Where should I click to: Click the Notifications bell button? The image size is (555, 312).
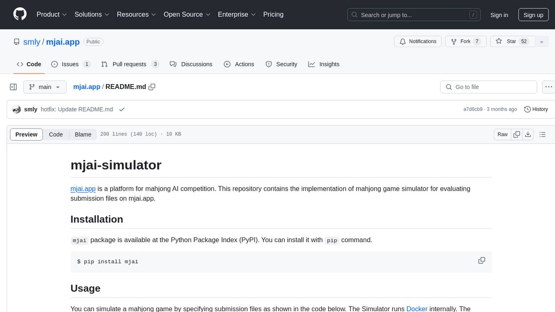point(418,42)
